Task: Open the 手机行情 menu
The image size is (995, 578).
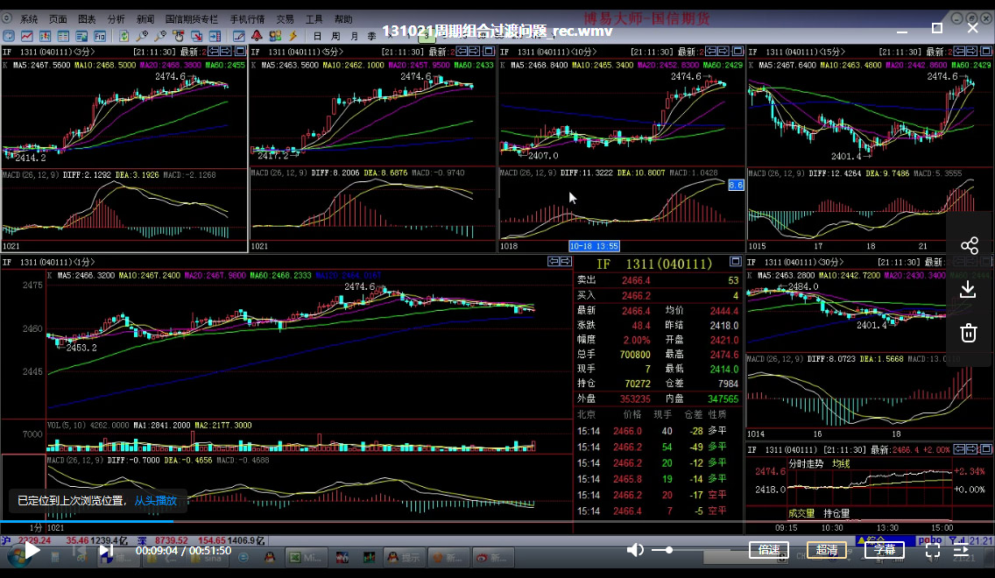Action: point(248,19)
